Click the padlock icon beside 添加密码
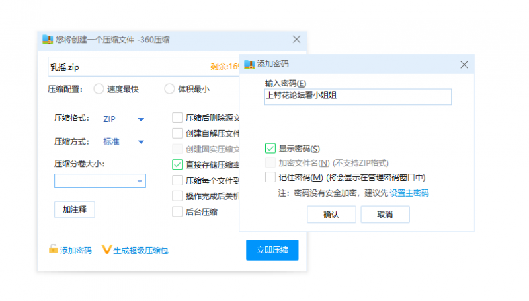Screen dimensions: 529x301 pos(53,250)
